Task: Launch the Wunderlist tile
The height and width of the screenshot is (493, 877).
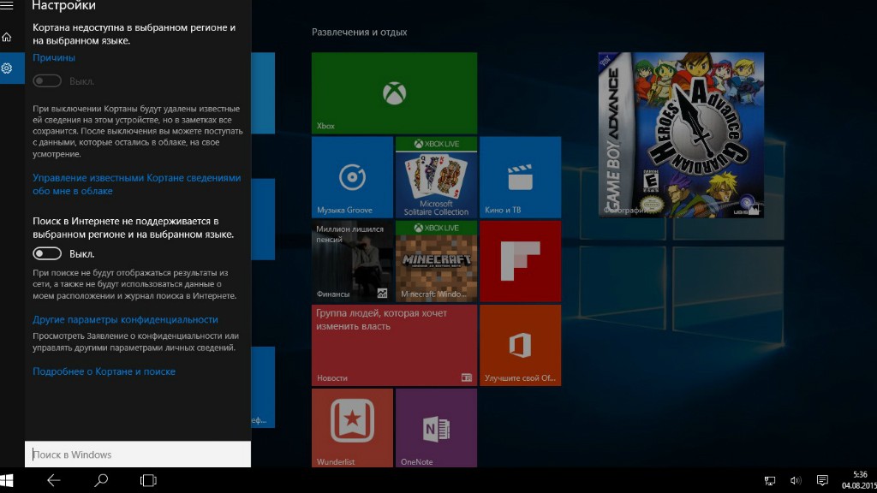Action: 352,428
